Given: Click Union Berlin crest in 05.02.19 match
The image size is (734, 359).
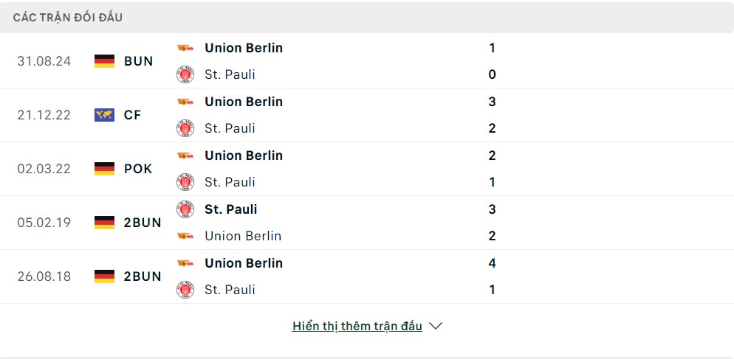Looking at the screenshot, I should [x=185, y=236].
